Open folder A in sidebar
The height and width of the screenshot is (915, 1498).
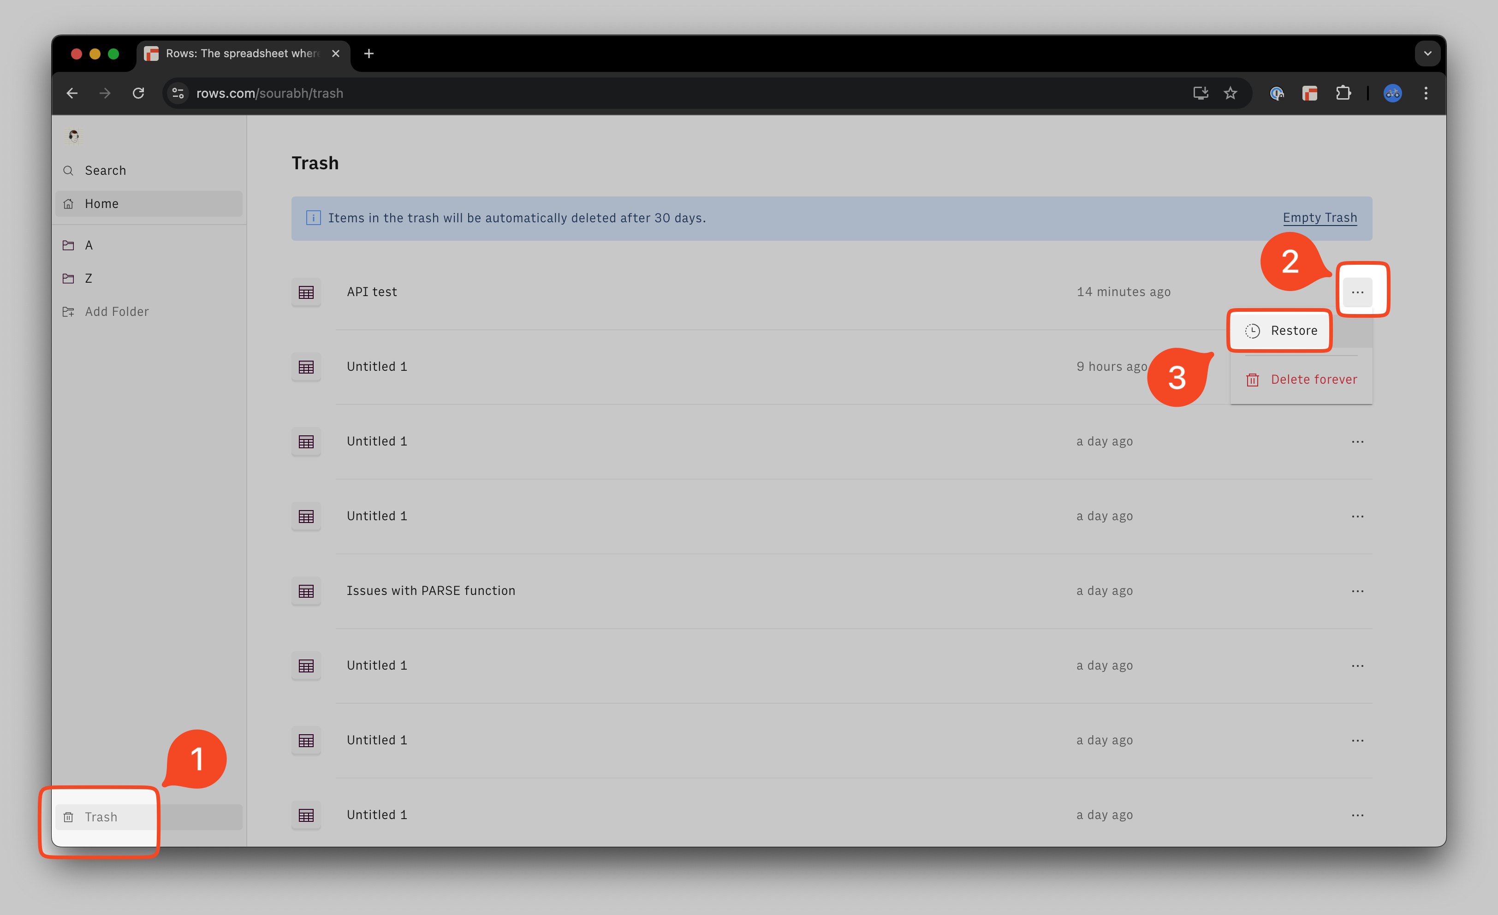tap(89, 245)
